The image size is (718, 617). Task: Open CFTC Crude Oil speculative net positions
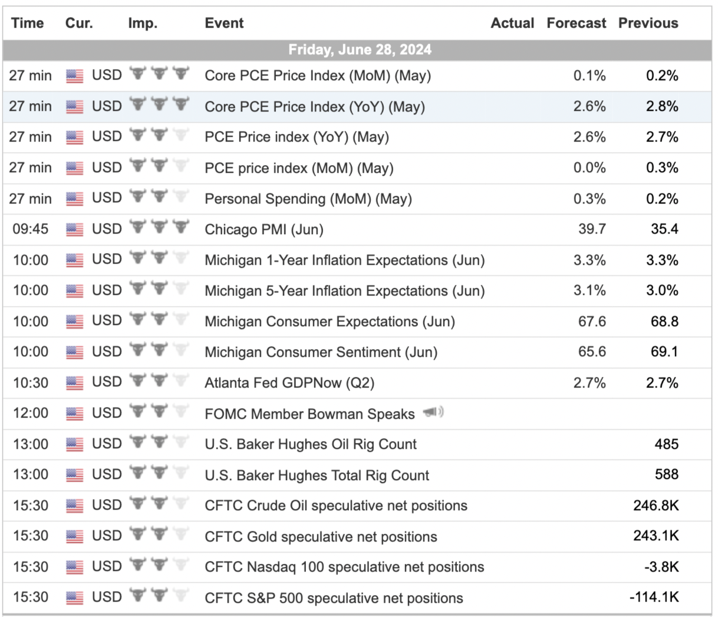click(336, 506)
